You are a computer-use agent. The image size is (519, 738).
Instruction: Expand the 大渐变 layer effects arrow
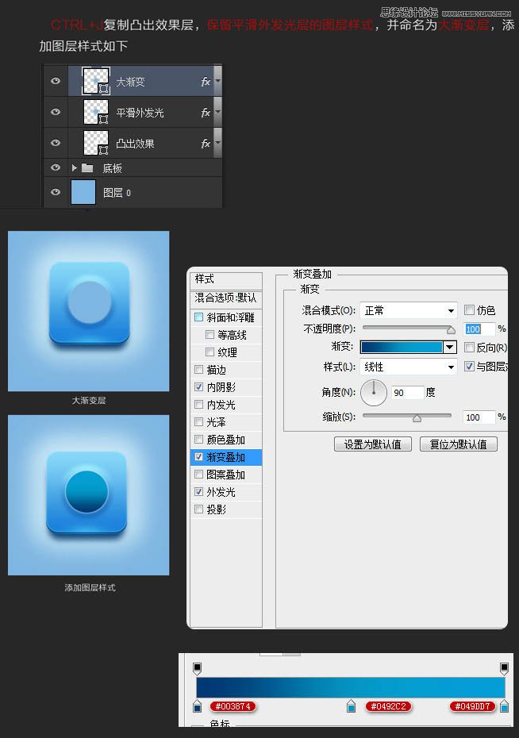(x=218, y=81)
